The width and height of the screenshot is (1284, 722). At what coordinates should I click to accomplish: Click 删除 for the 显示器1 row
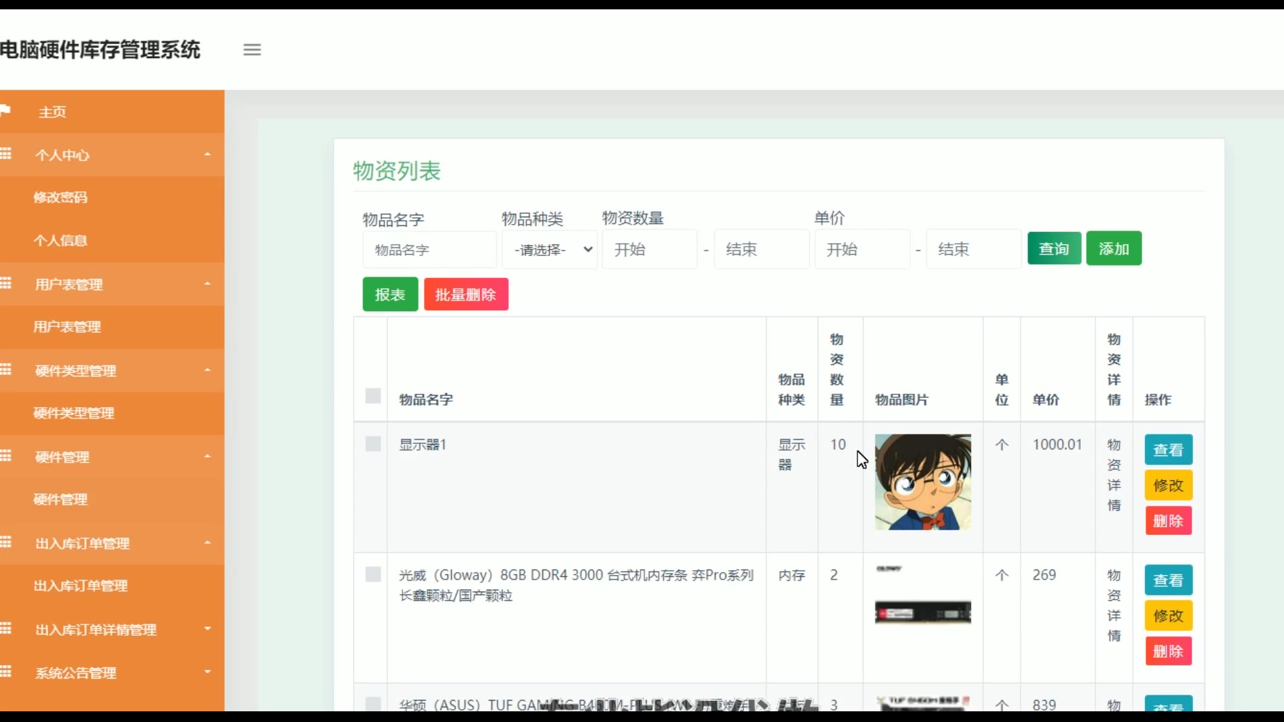point(1168,521)
